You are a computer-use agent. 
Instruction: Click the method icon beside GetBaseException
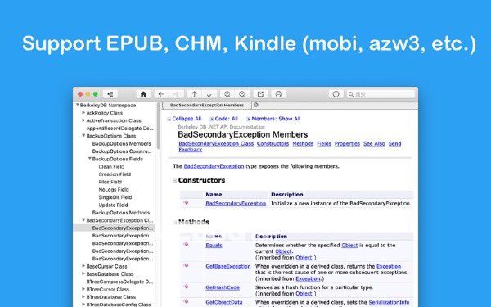[186, 265]
